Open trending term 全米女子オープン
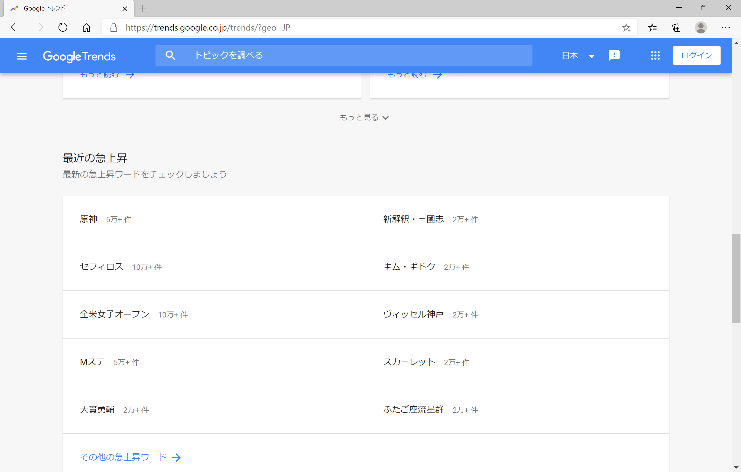Viewport: 741px width, 472px height. coord(115,314)
